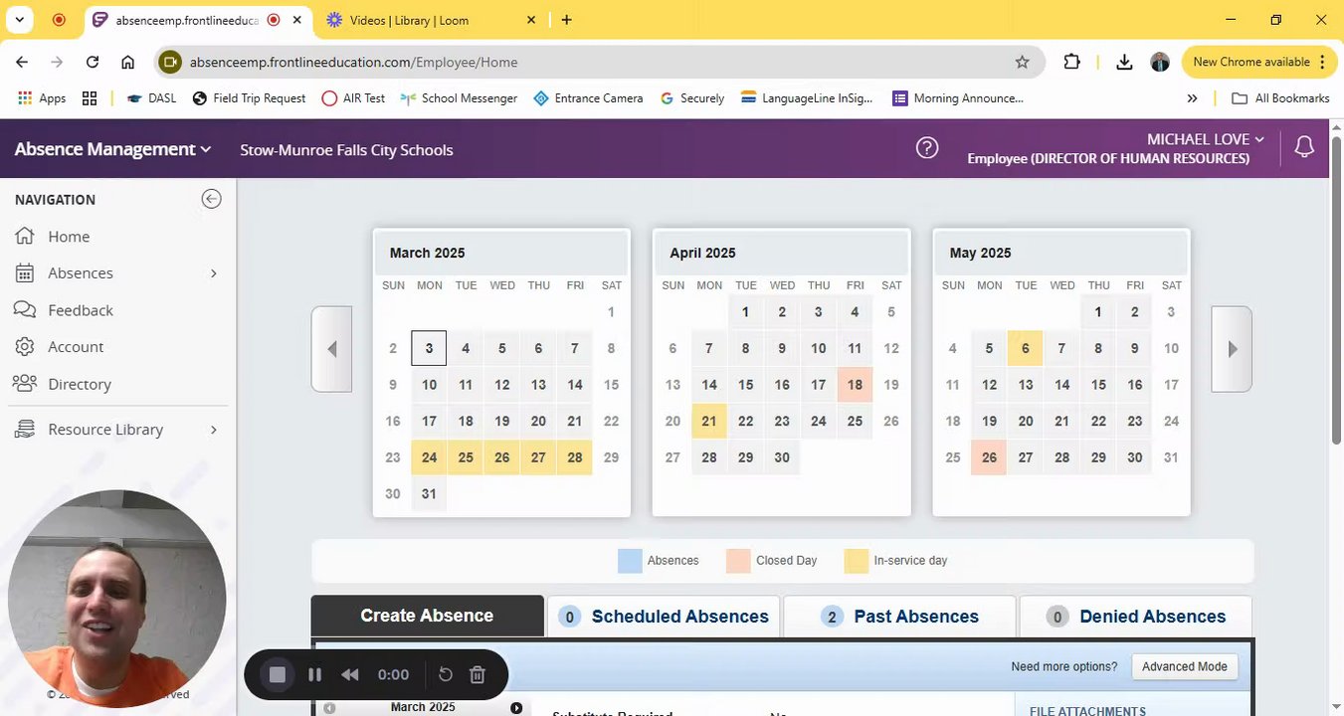Collapse the navigation sidebar arrow
The height and width of the screenshot is (716, 1344).
[x=211, y=199]
